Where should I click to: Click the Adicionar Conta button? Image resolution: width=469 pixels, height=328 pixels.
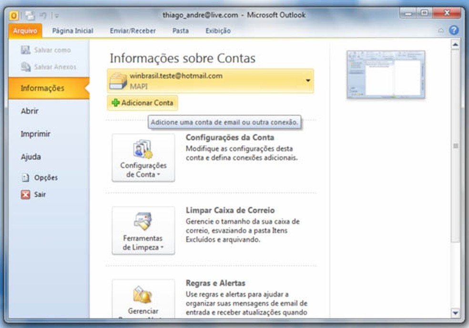tap(143, 103)
